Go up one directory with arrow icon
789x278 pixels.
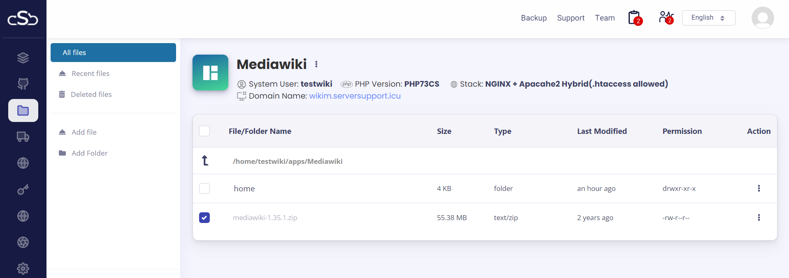point(205,161)
